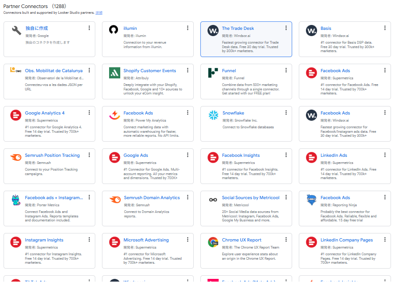This screenshot has height=282, width=395.
Task: Click the Porter Metrics cat logo
Action: 16,200
